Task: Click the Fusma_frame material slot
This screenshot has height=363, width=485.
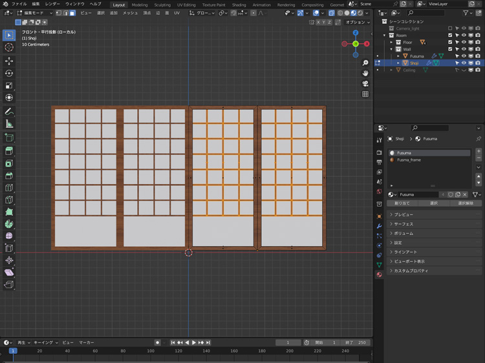Action: pyautogui.click(x=409, y=160)
